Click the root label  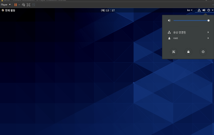click(x=175, y=38)
